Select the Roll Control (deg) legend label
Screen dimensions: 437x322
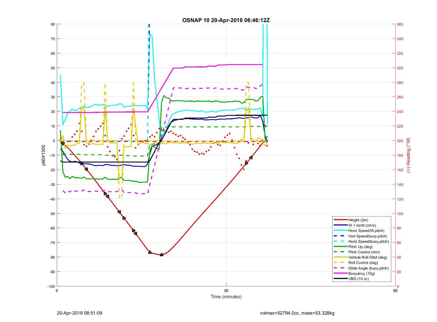363,262
